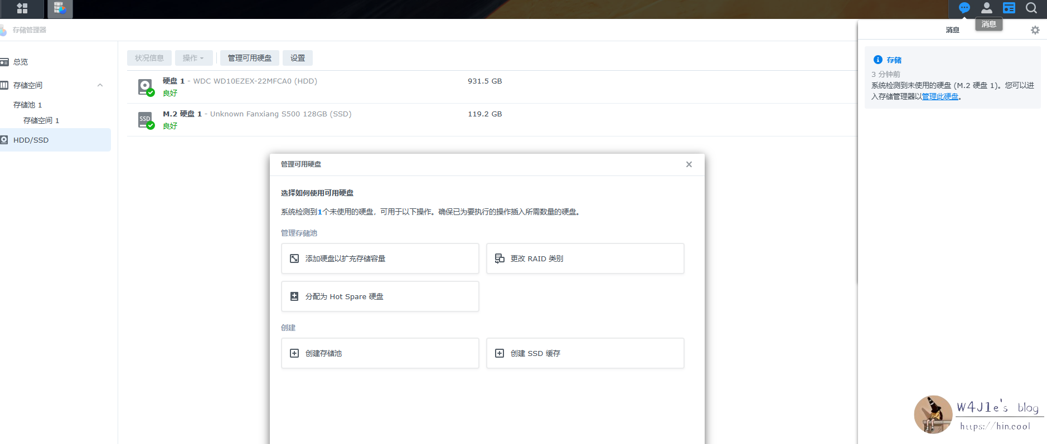Click the plus icon on 分配为 Hot Spare 硬盘
The height and width of the screenshot is (444, 1047).
294,296
